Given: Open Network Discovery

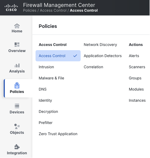Looking at the screenshot, I should tap(100, 45).
